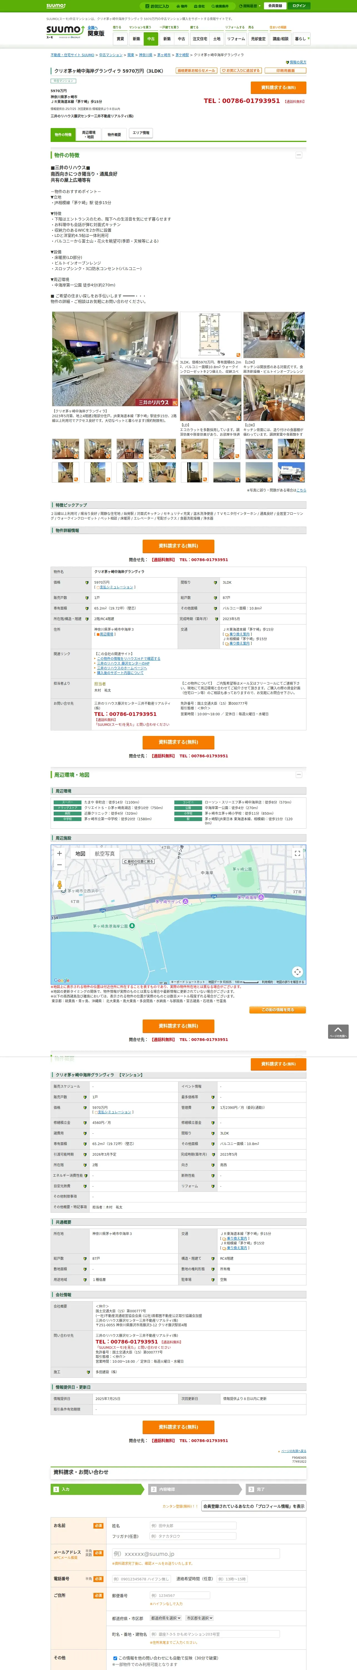
Task: Follow 茅ヶ崎市 breadcrumb link
Action: [x=164, y=55]
